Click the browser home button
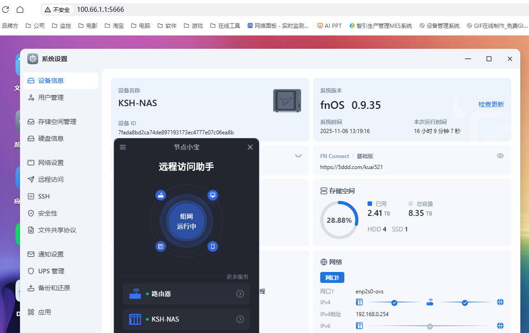The height and width of the screenshot is (333, 529). coord(20,10)
